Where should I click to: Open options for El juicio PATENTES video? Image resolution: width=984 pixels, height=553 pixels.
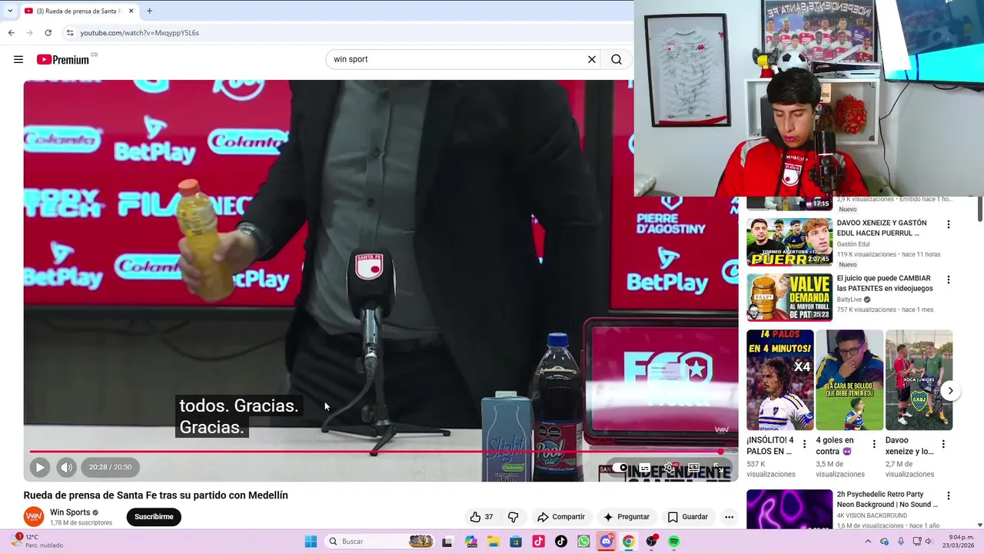point(948,280)
